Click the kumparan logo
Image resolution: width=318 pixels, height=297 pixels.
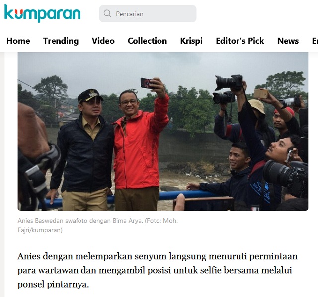[42, 13]
